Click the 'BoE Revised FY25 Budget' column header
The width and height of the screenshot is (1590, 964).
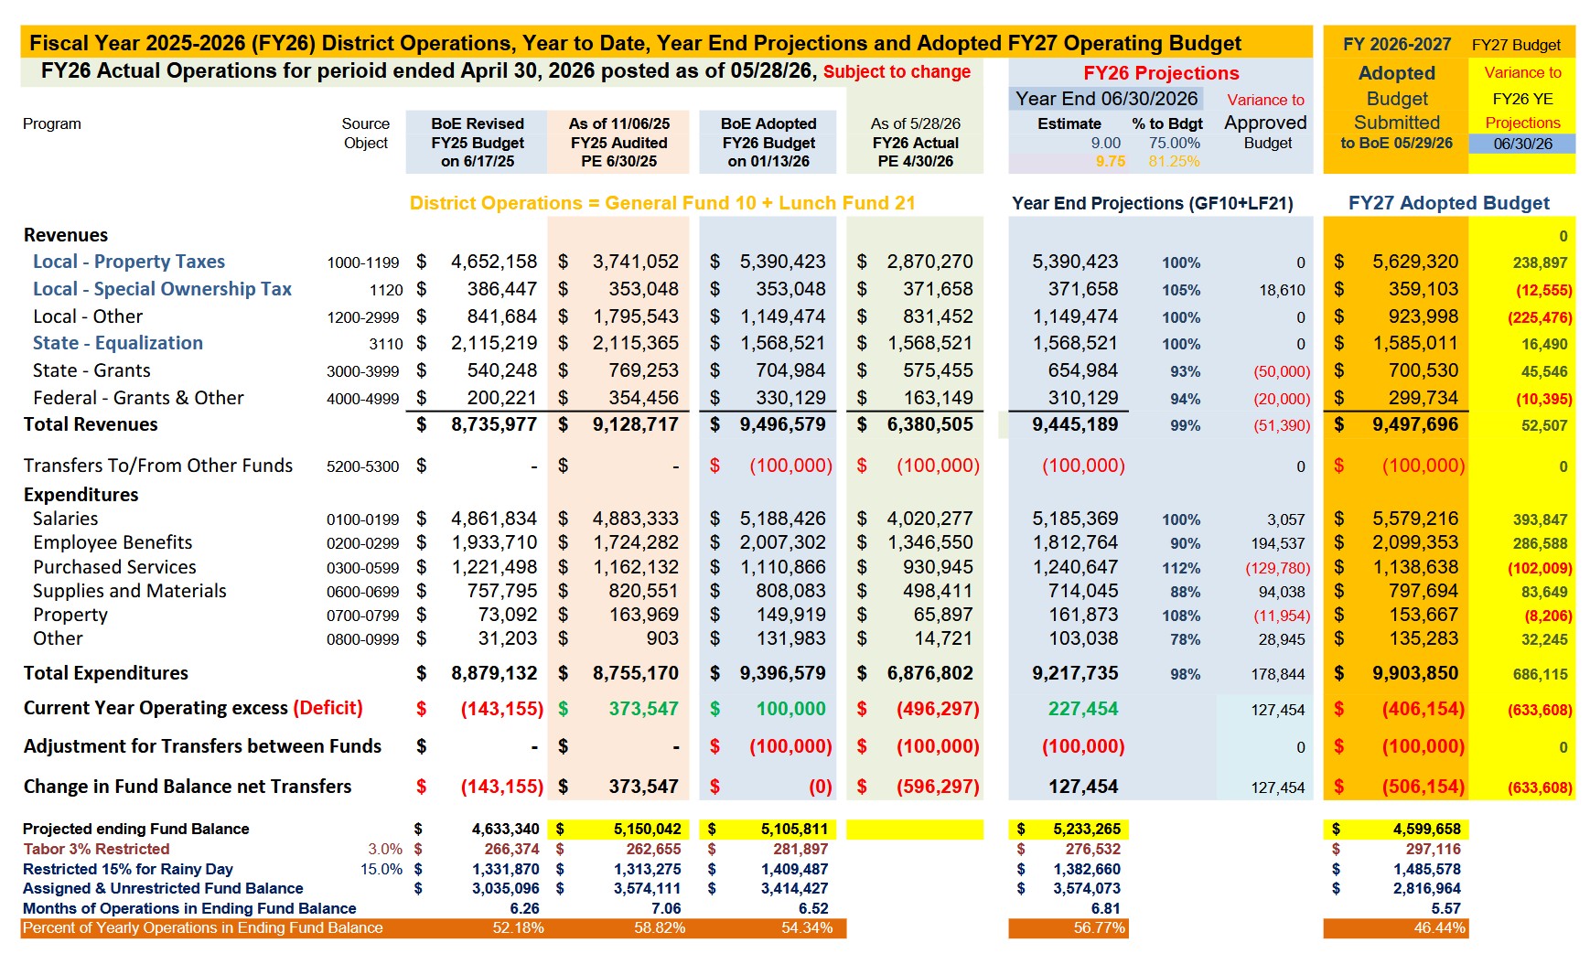(478, 143)
